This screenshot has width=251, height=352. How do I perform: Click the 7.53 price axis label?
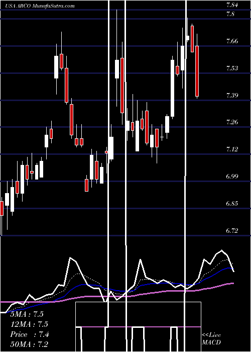pos(232,68)
